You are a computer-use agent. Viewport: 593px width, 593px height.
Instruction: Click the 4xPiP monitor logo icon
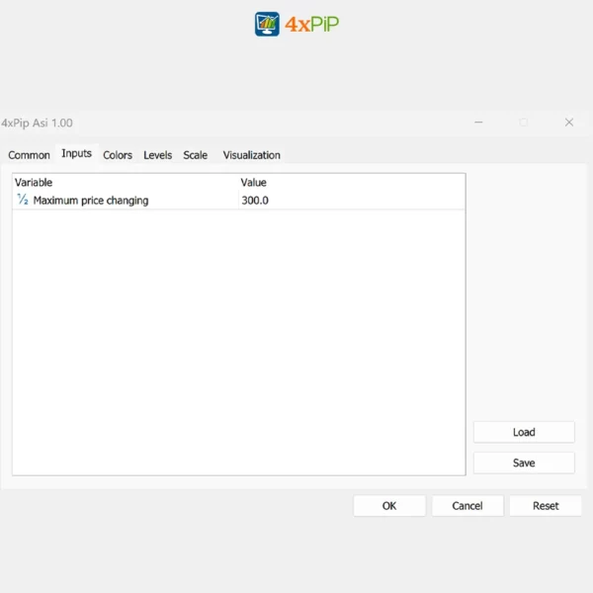(267, 24)
